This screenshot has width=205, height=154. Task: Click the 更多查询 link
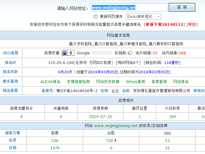tap(10, 81)
